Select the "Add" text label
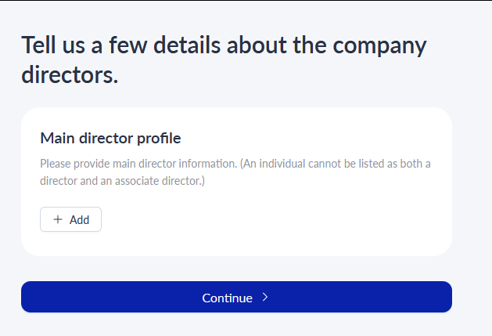 coord(79,220)
